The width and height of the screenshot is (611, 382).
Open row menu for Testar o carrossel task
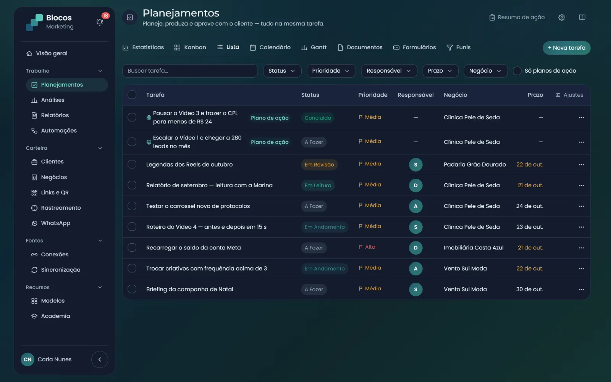click(582, 206)
